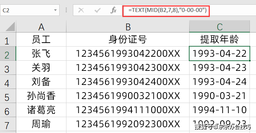Select row 1 header
The image size is (256, 133).
[8, 39]
